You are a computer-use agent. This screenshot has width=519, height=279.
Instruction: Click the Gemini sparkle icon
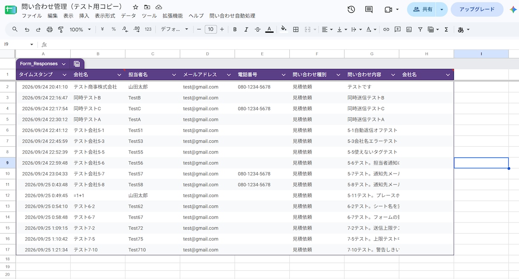(513, 9)
